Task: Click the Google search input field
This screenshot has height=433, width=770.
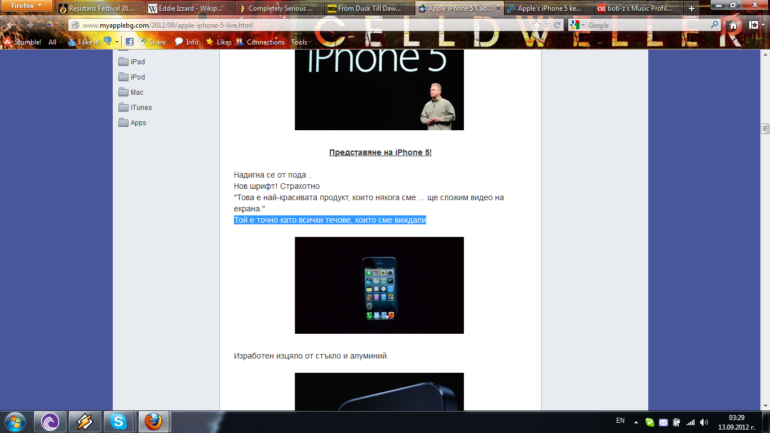Action: tap(648, 25)
